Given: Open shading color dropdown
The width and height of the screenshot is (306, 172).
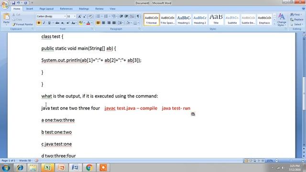Looking at the screenshot, I should 131,23.
